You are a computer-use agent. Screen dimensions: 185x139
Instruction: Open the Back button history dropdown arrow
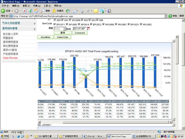[x=12, y=11]
